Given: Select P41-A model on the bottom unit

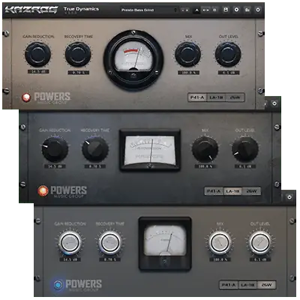Looking at the screenshot, I should pyautogui.click(x=229, y=285).
